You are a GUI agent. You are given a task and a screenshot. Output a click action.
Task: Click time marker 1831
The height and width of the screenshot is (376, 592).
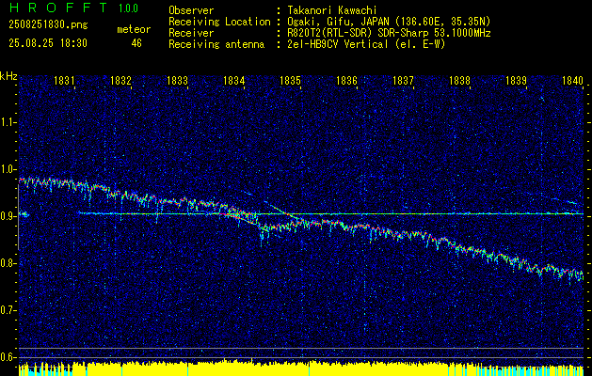tap(64, 80)
